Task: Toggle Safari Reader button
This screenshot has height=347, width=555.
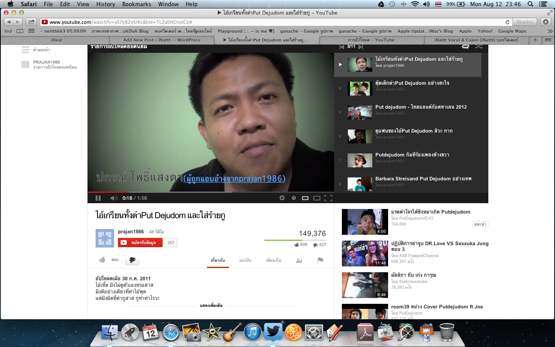Action: [525, 22]
